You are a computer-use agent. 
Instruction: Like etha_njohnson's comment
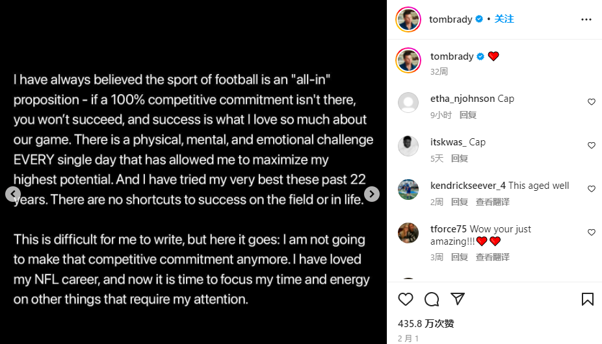click(x=591, y=102)
